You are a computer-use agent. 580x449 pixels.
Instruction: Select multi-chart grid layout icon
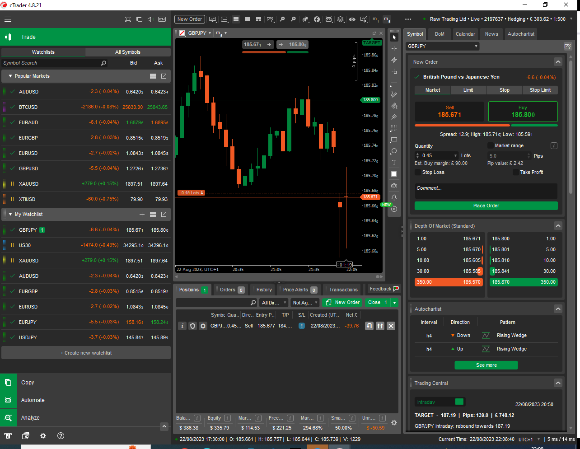236,19
